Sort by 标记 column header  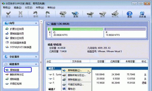point(142,61)
